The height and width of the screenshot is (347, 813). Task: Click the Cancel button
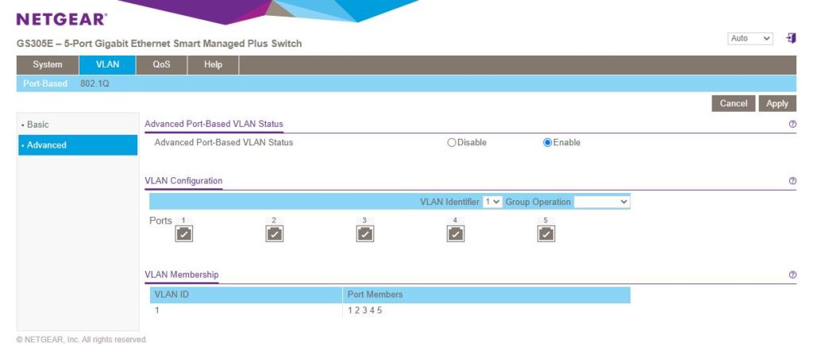733,103
